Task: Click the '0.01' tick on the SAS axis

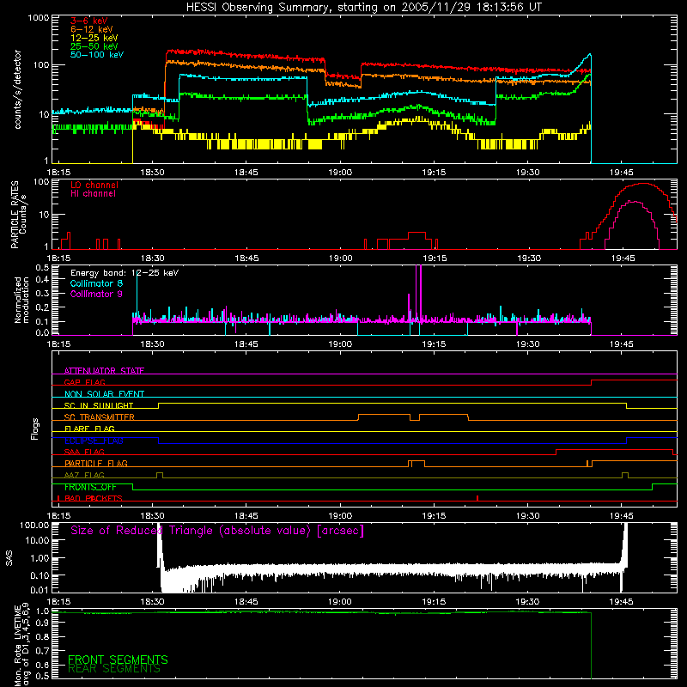Action: [40, 590]
